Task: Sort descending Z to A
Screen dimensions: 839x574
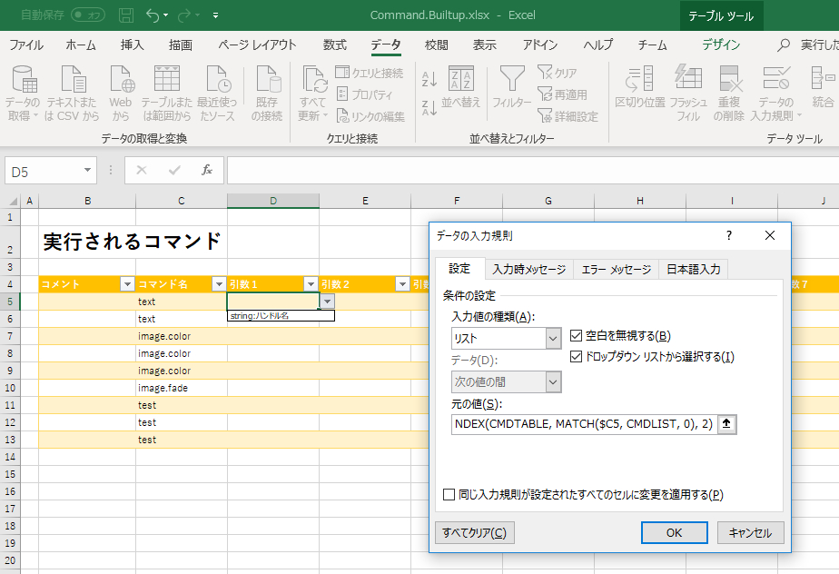Action: click(429, 107)
